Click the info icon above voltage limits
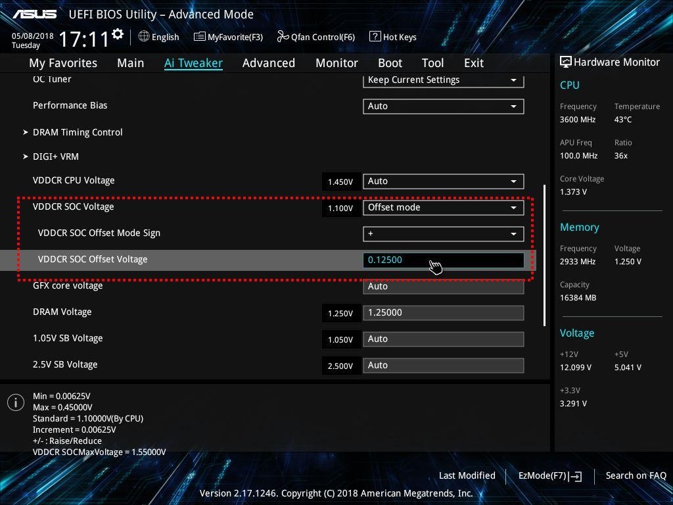The width and height of the screenshot is (673, 505). [15, 402]
